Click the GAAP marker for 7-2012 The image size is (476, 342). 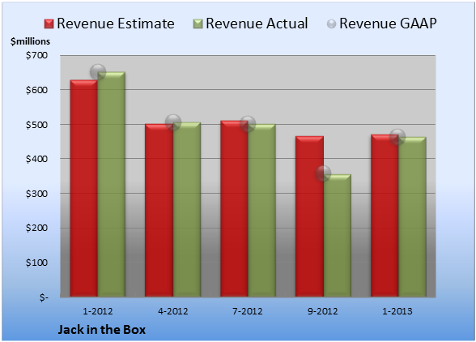[248, 124]
